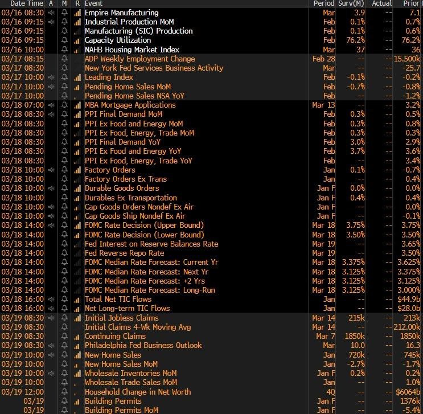Click the speaker icon for Empire Manufacturing
423x414 pixels.
pyautogui.click(x=52, y=13)
